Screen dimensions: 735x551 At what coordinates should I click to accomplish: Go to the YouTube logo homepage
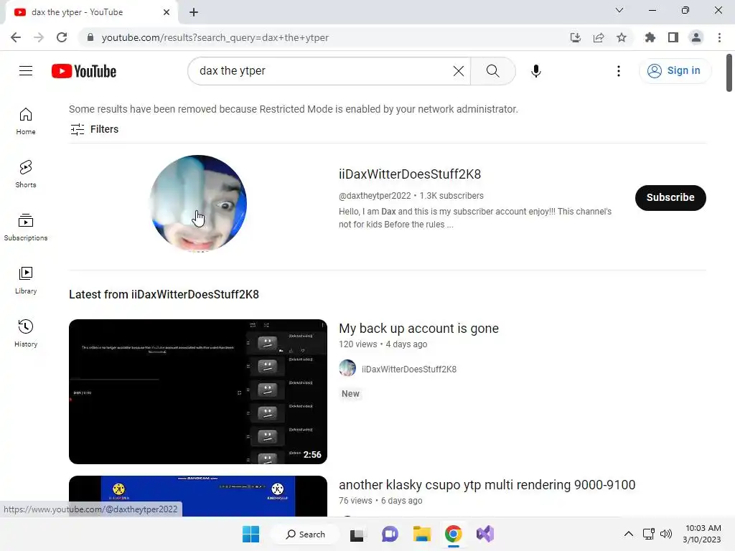point(84,71)
